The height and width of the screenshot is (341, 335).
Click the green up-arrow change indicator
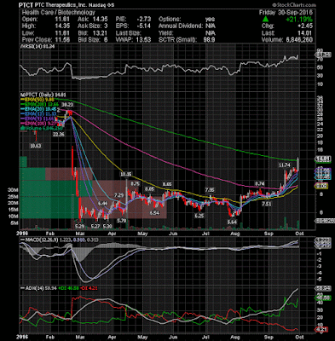[x=265, y=20]
